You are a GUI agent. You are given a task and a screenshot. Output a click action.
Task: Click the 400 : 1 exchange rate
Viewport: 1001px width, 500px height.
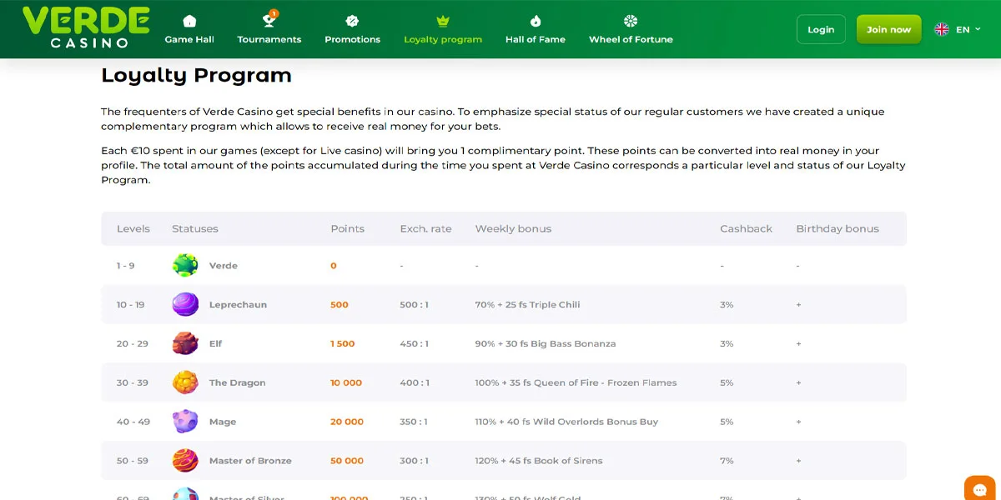pyautogui.click(x=415, y=382)
